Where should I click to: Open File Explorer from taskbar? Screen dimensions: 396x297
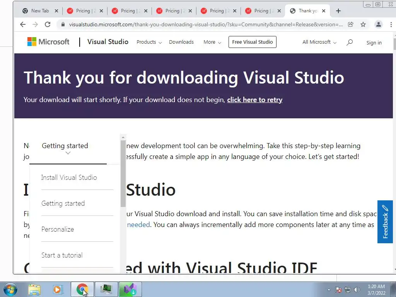34,289
